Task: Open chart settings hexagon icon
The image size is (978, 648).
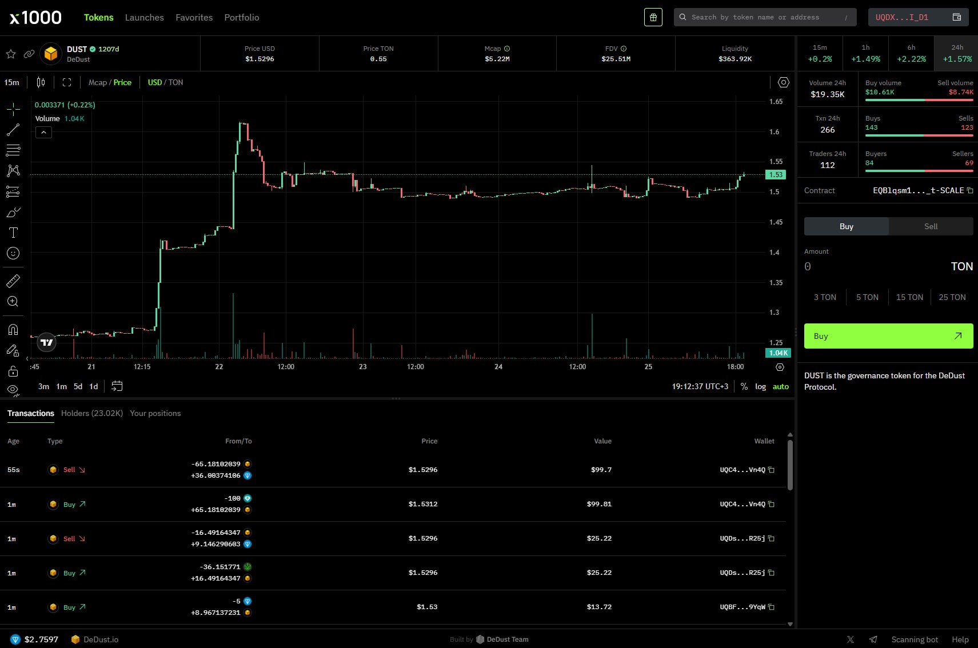Action: [x=783, y=82]
